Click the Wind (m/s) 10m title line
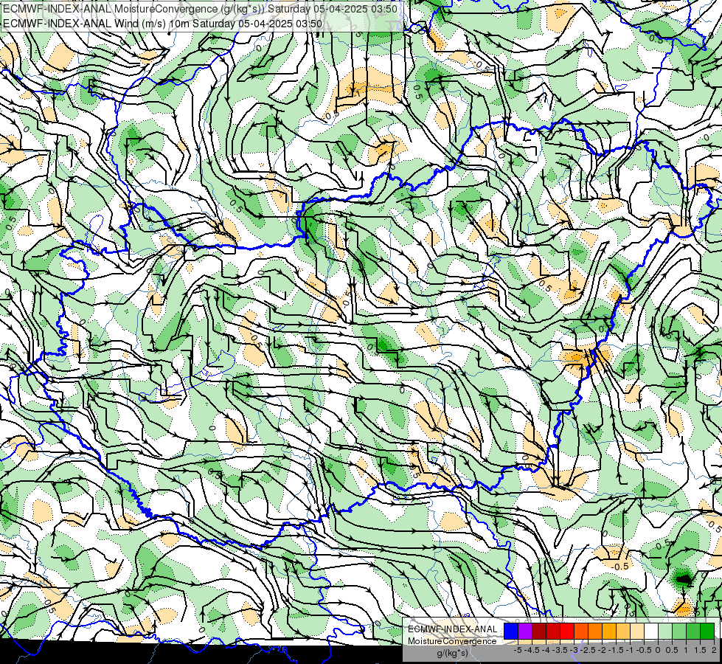The height and width of the screenshot is (664, 722). [162, 24]
